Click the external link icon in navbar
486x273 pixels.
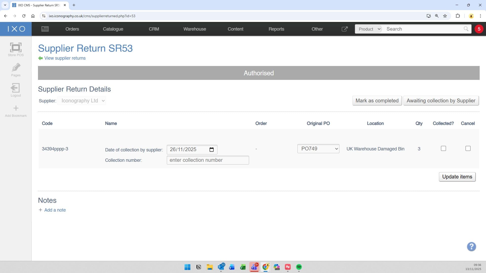[345, 29]
